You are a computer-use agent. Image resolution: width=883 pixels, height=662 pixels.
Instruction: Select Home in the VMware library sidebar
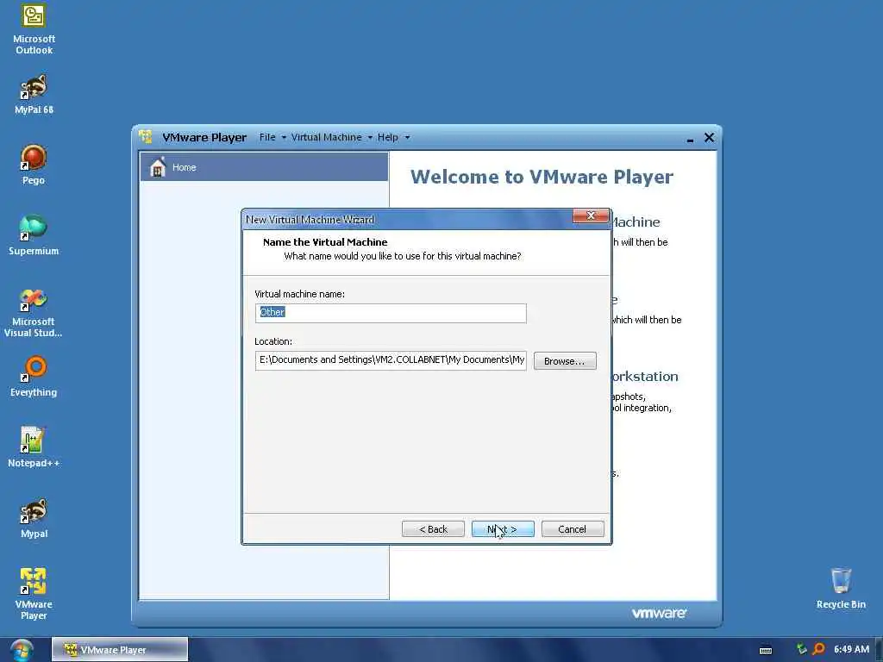click(x=264, y=167)
